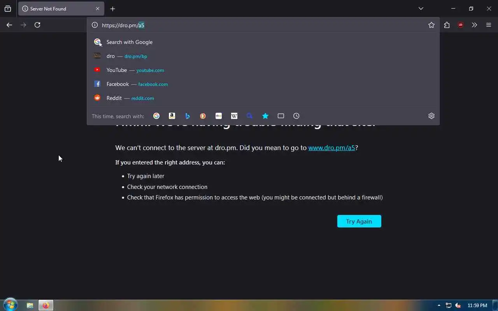This screenshot has width=498, height=311.
Task: Select the Server Not Found tab
Action: click(61, 9)
